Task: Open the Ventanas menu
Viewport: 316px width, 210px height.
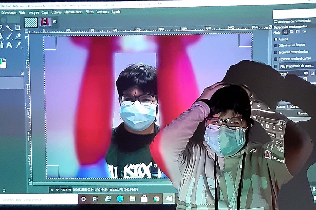Action: [x=102, y=12]
